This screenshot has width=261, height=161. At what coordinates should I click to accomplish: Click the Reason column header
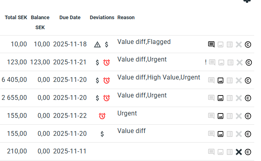pos(126,18)
